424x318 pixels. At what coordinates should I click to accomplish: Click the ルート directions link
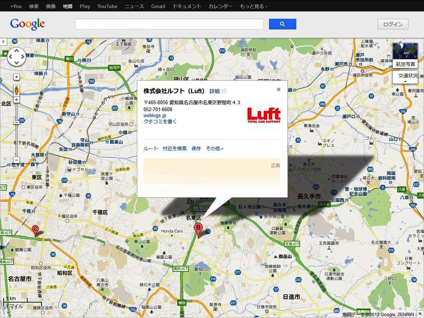click(x=151, y=148)
